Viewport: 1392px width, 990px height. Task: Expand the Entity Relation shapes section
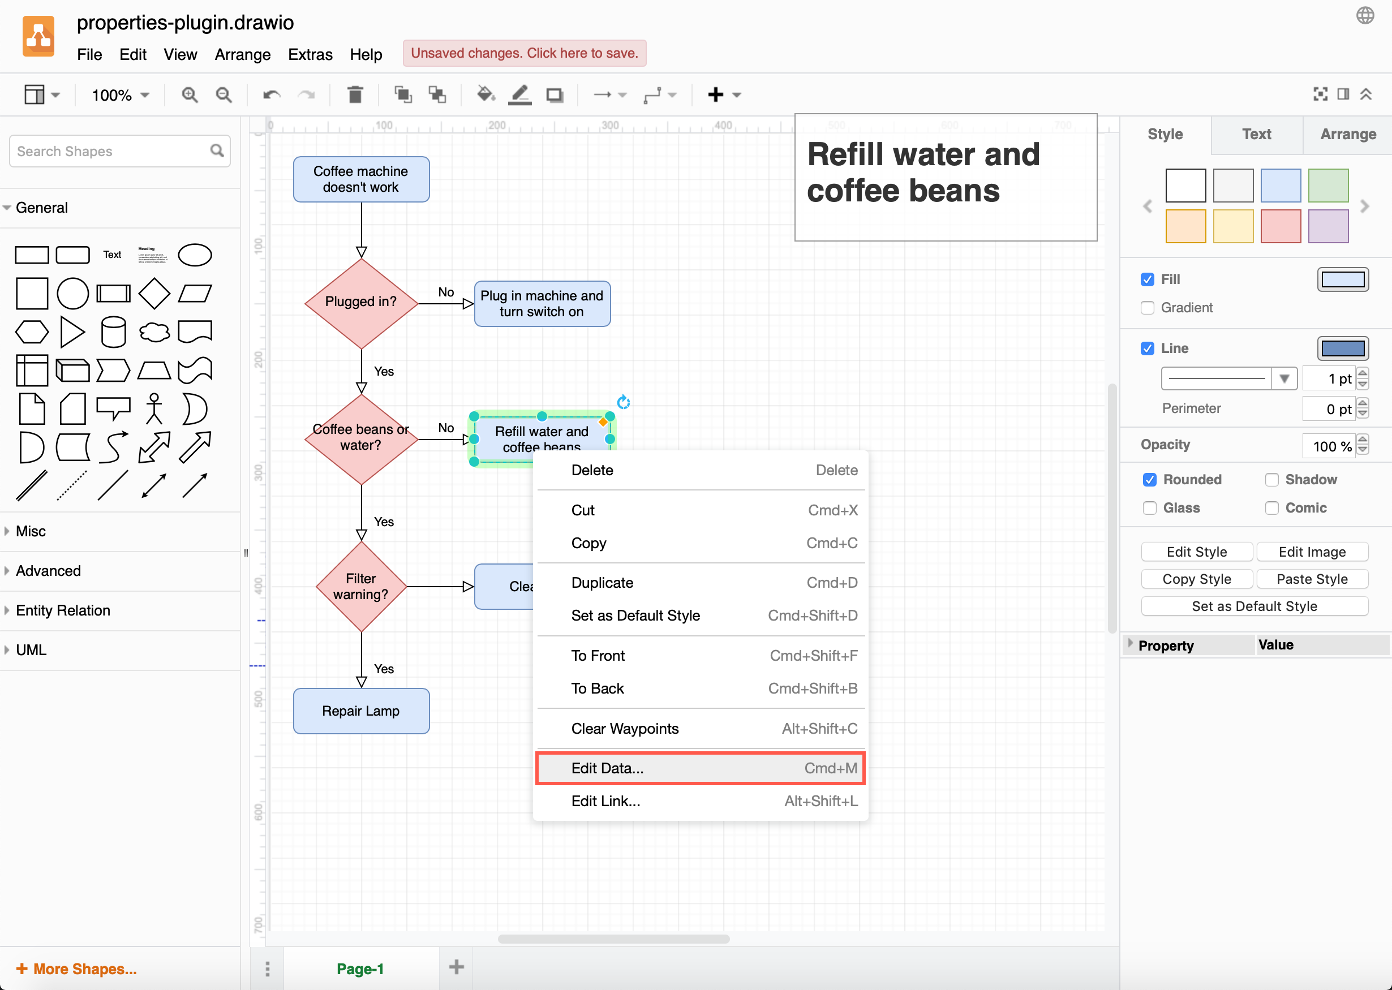point(63,610)
